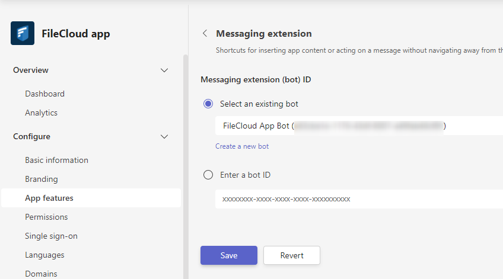Navigate to Permissions settings
The image size is (503, 279).
46,217
